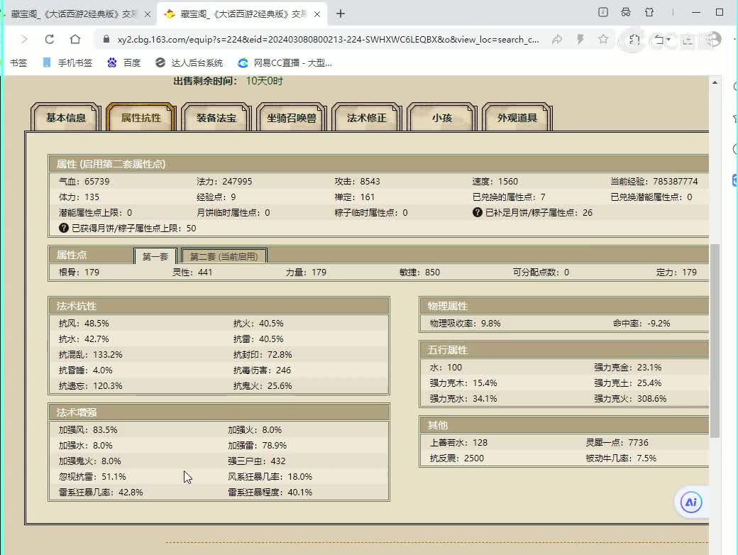Click the scrollbar up arrow
The height and width of the screenshot is (555, 738).
[715, 82]
